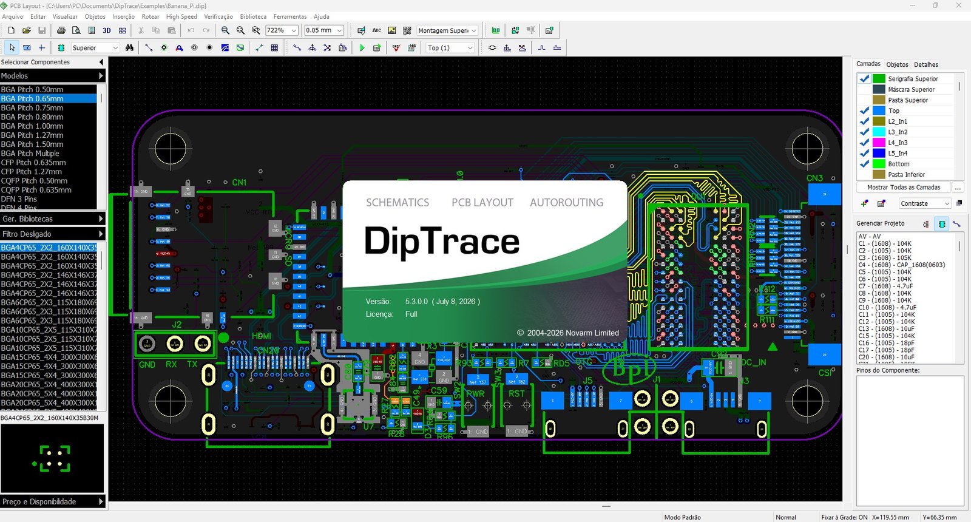Click the Zoom Out magnifier
This screenshot has height=522, width=971.
pos(240,30)
